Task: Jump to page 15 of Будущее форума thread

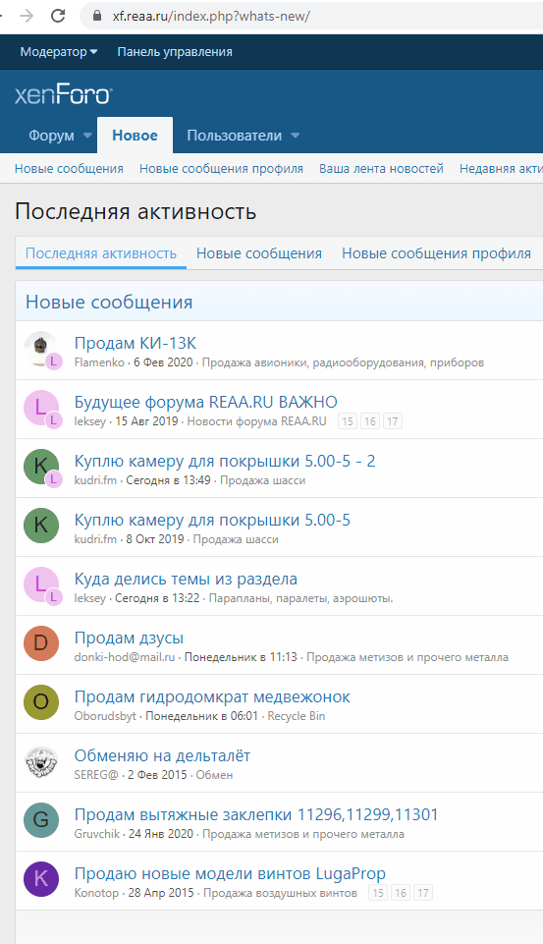Action: click(348, 421)
